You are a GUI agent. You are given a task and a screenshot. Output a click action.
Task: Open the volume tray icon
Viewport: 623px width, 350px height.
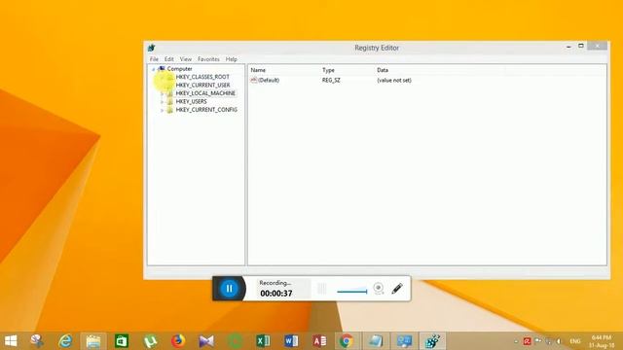[559, 341]
